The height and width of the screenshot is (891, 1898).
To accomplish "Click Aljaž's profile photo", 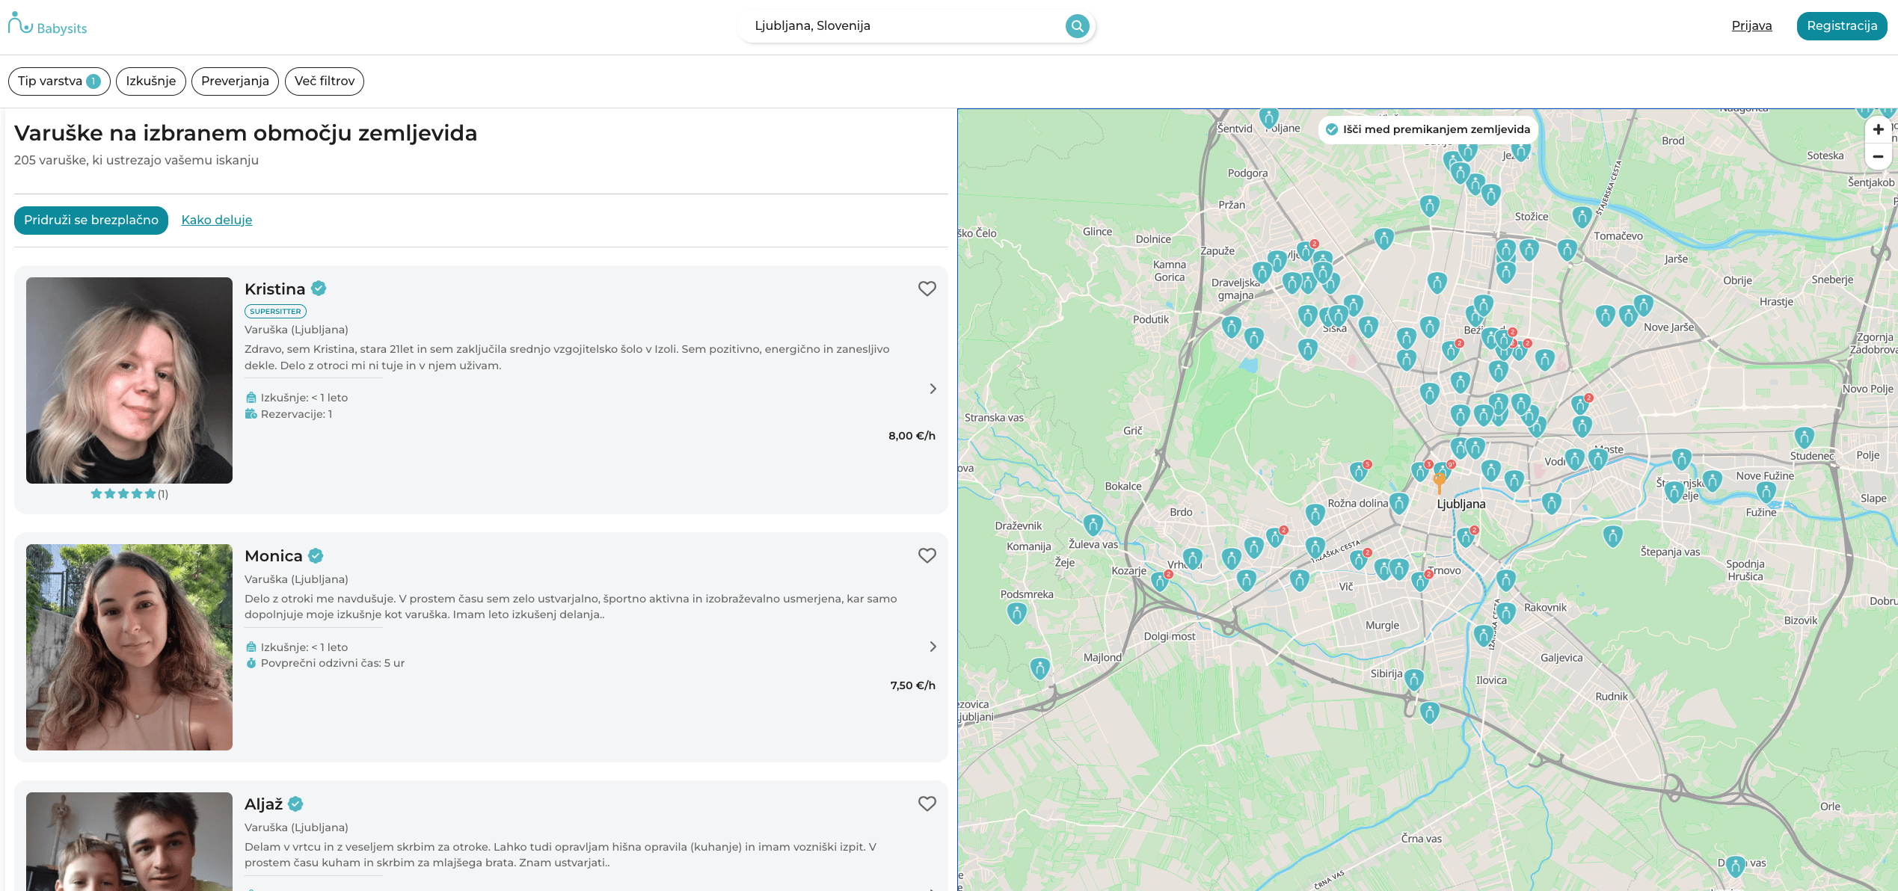I will pyautogui.click(x=129, y=842).
